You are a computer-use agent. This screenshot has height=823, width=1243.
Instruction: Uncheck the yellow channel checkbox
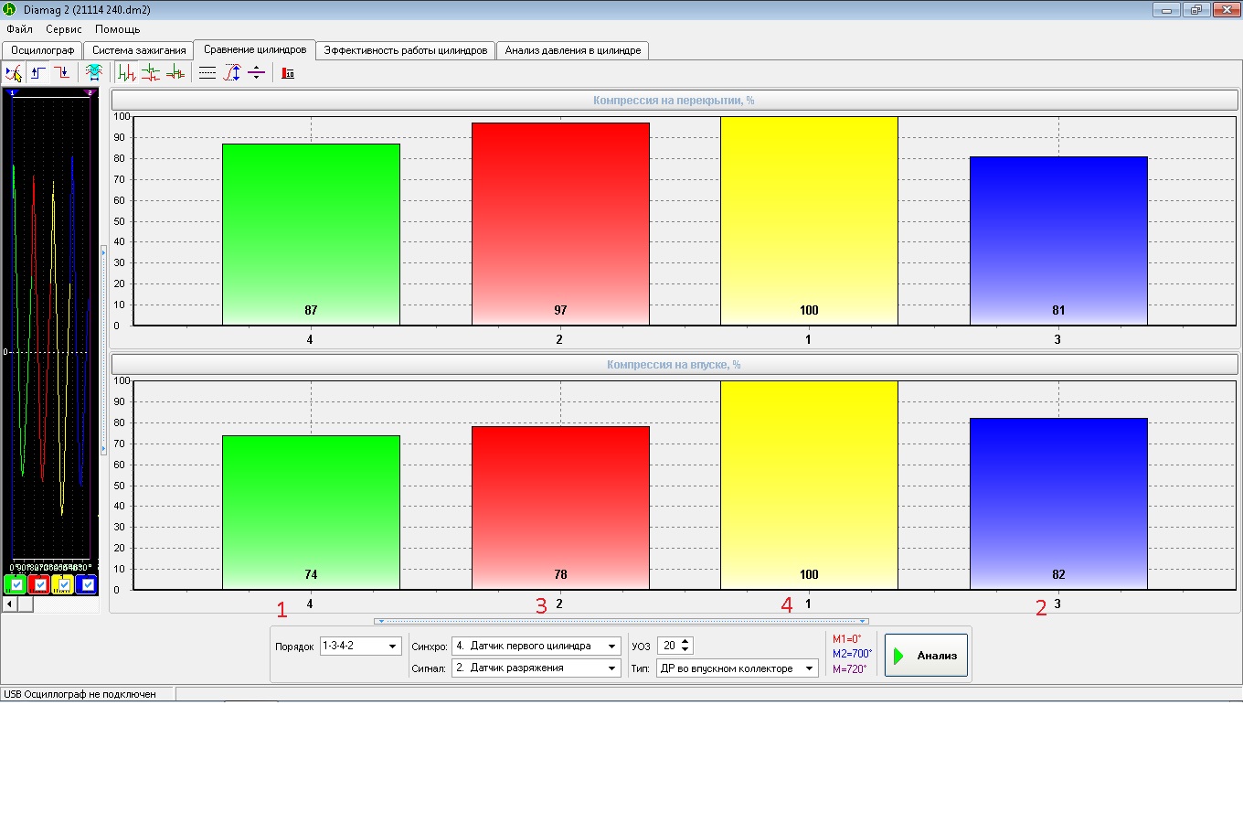click(64, 585)
